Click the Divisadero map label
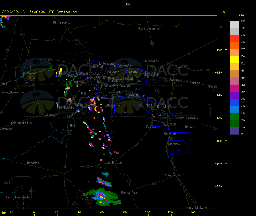 61,22
